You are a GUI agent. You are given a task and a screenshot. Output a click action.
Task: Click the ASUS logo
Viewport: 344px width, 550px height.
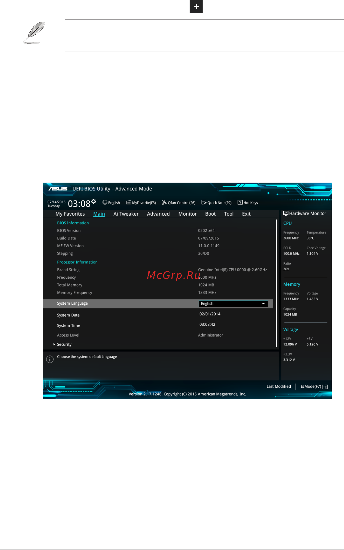coord(58,189)
